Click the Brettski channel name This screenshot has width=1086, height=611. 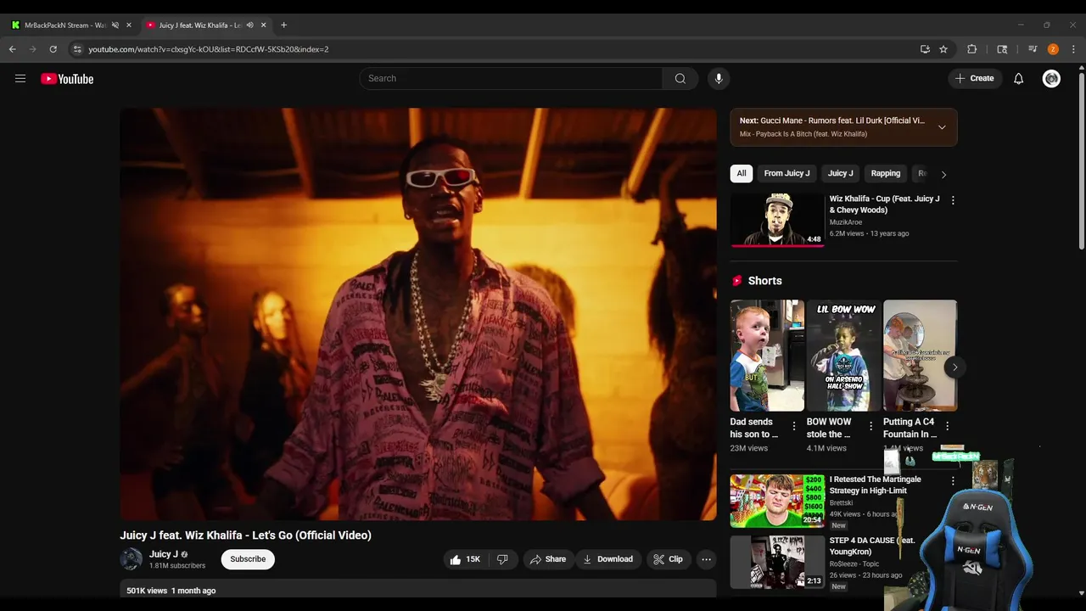(842, 503)
